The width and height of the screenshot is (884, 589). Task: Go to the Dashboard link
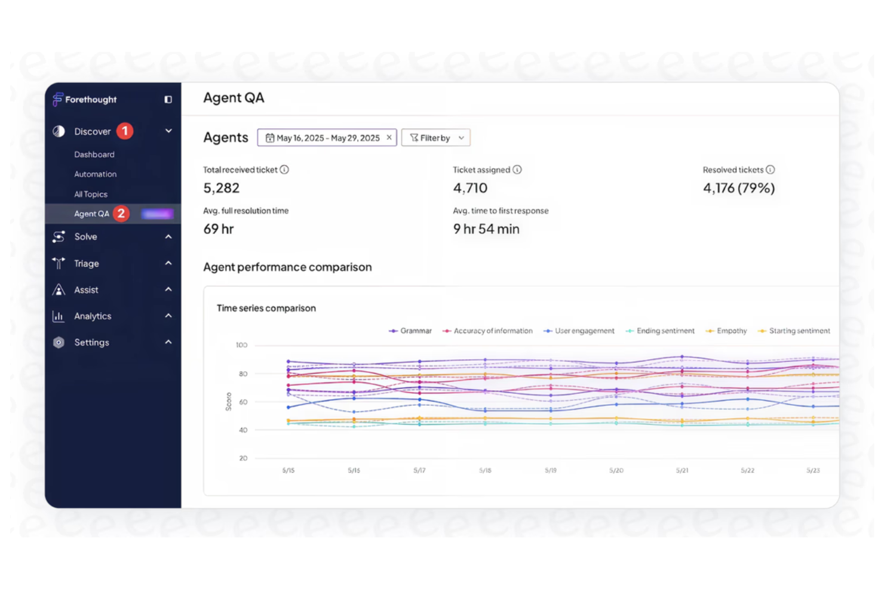[x=94, y=154]
